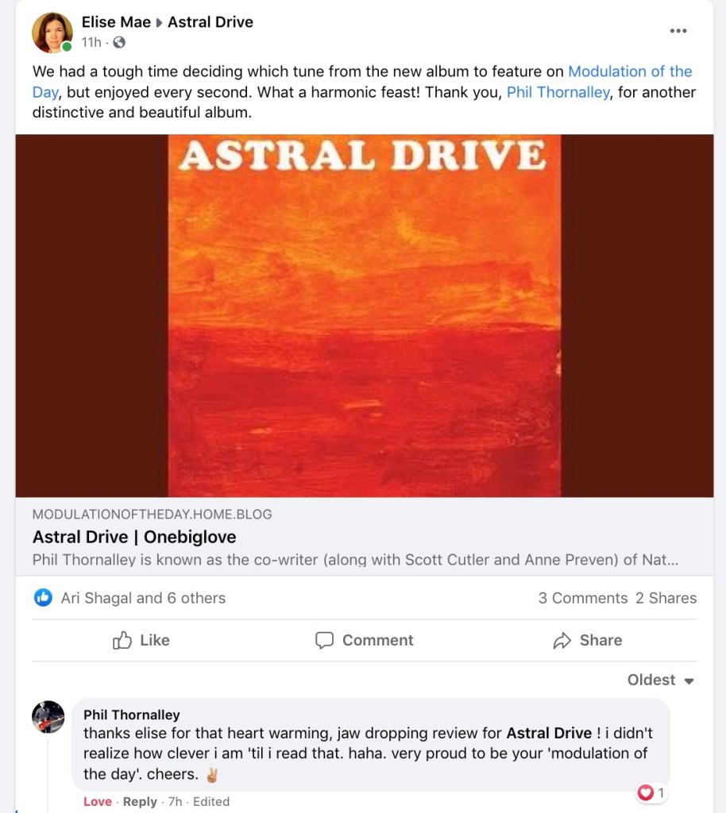
Task: Open the Astral Drive | Onebiglove article title
Action: 134,537
